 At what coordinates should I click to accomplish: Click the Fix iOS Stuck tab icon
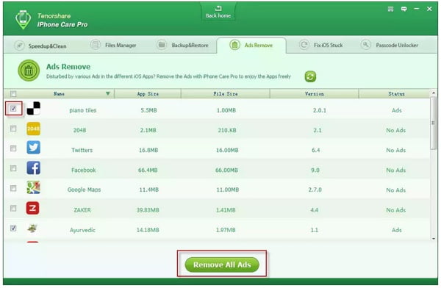(304, 44)
